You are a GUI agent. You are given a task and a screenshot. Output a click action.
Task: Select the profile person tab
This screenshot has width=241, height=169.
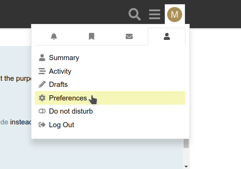(x=167, y=37)
